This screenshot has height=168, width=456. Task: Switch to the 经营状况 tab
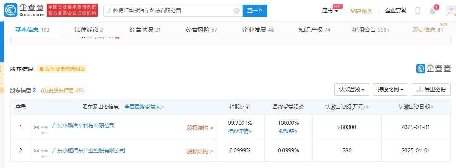tap(145, 30)
